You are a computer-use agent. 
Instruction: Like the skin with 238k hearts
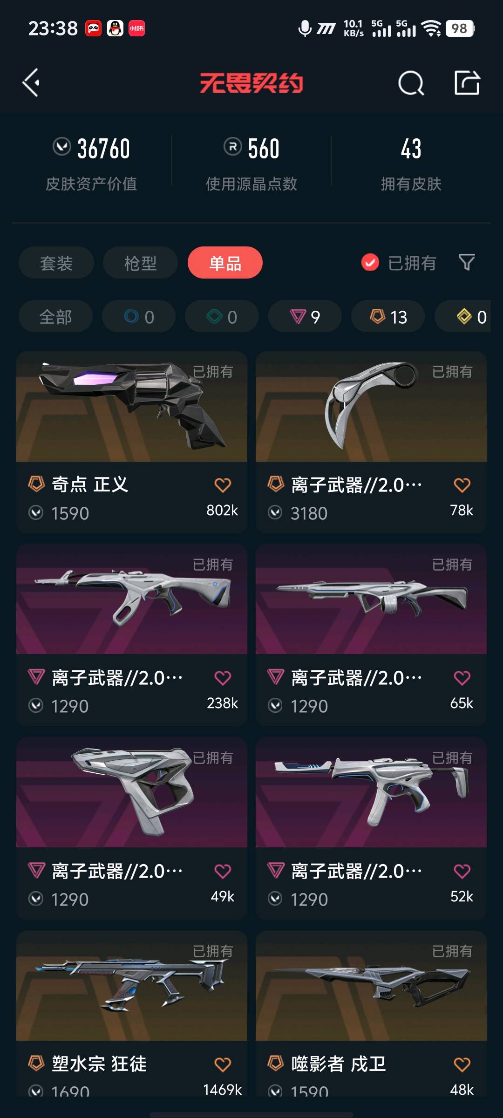[223, 678]
